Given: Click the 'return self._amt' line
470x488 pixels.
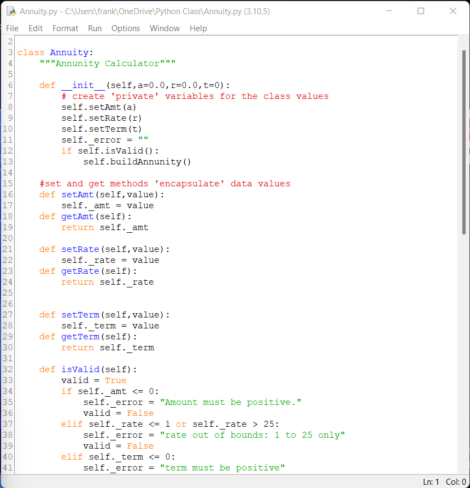Looking at the screenshot, I should click(x=104, y=227).
